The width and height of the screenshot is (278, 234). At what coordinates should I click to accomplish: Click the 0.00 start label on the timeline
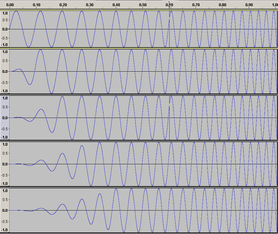10,5
